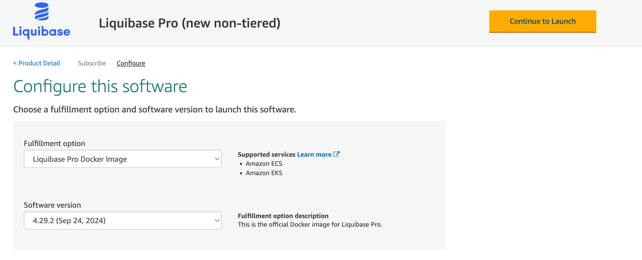
Task: Select the Amazon ECS list entry
Action: 264,163
